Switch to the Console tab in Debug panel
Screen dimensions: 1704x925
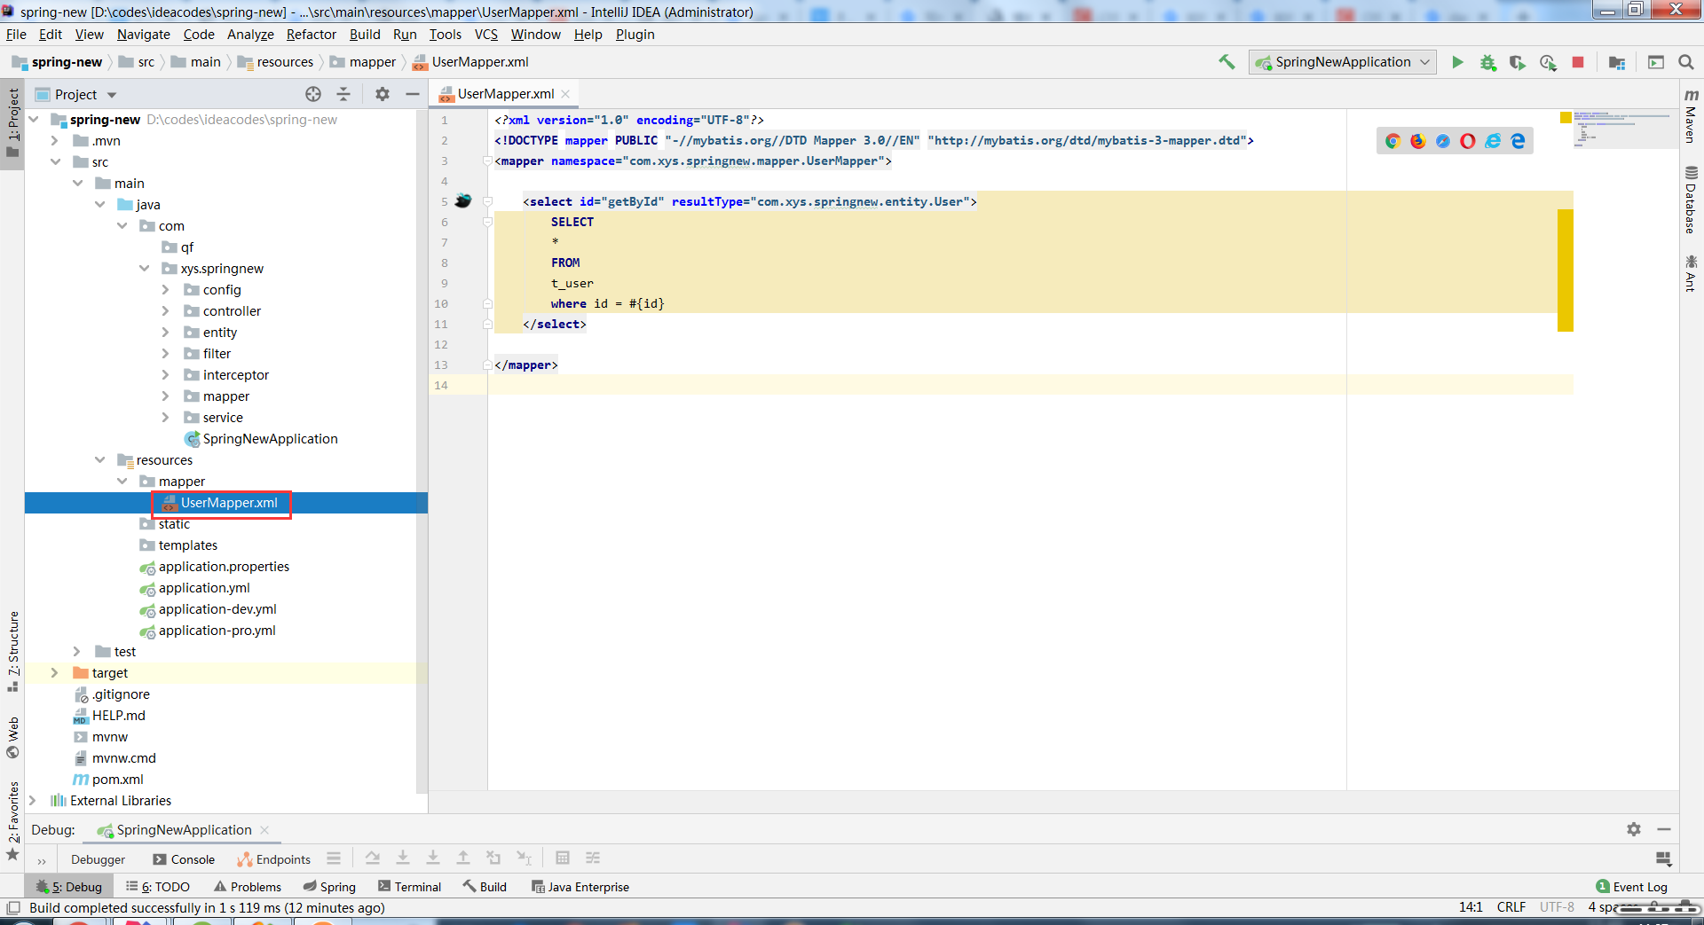(x=184, y=859)
